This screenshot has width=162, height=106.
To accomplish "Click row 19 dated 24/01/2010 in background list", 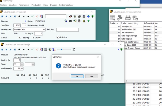I will [144, 88].
